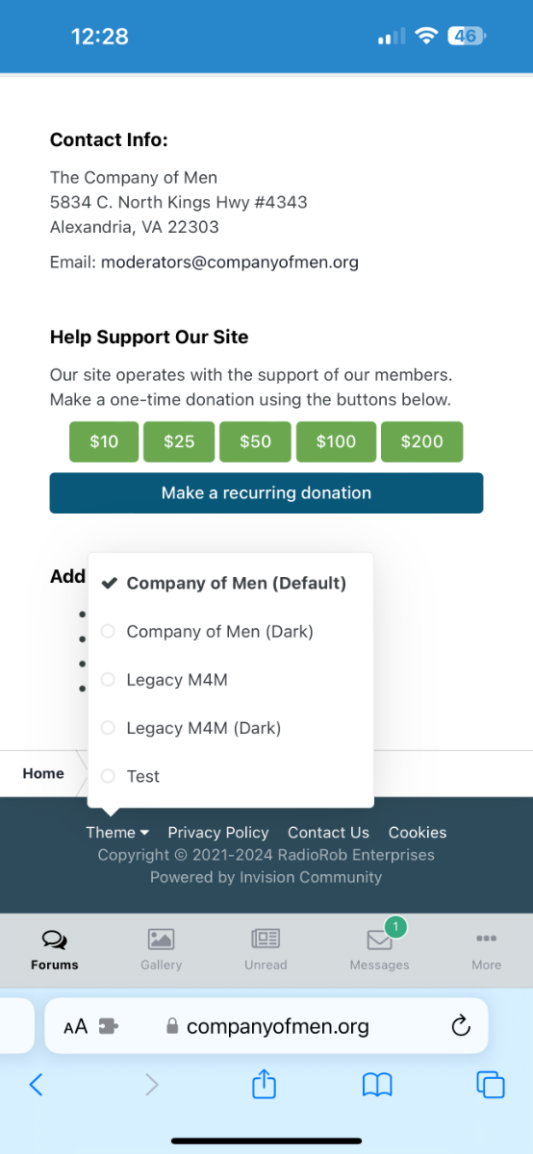Open the Forums tab icon
Viewport: 533px width, 1154px height.
pos(55,940)
